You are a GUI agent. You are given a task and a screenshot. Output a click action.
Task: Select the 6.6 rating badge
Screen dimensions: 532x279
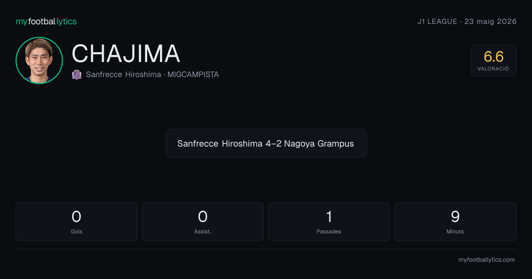pos(493,61)
